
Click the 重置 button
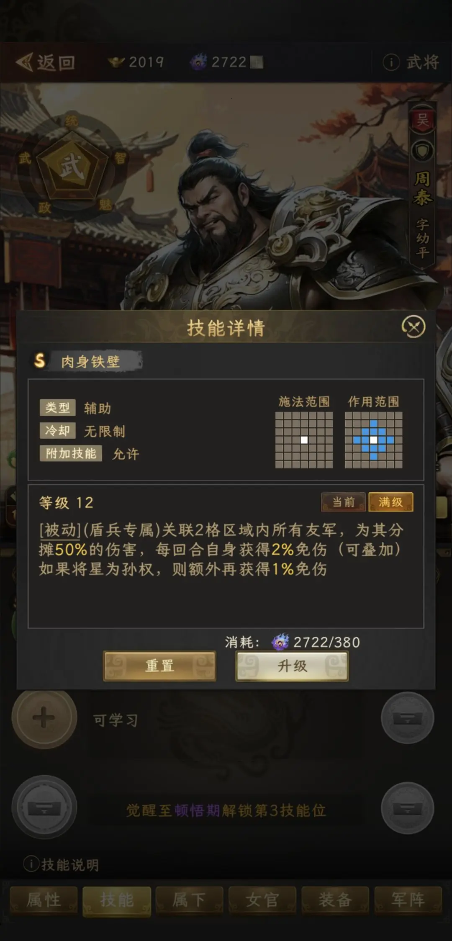[x=159, y=666]
